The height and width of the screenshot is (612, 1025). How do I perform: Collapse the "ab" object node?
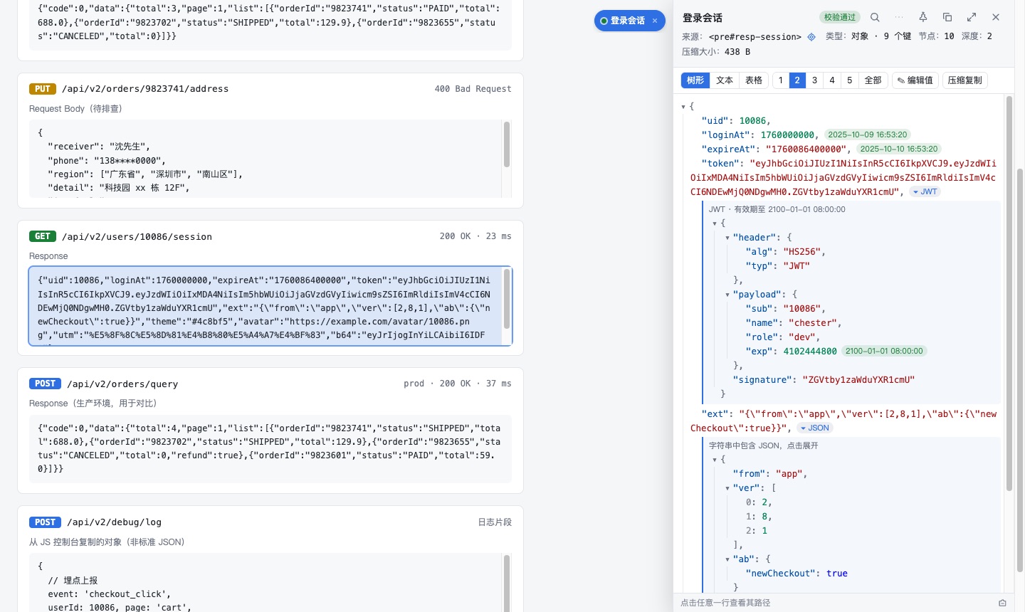[727, 559]
